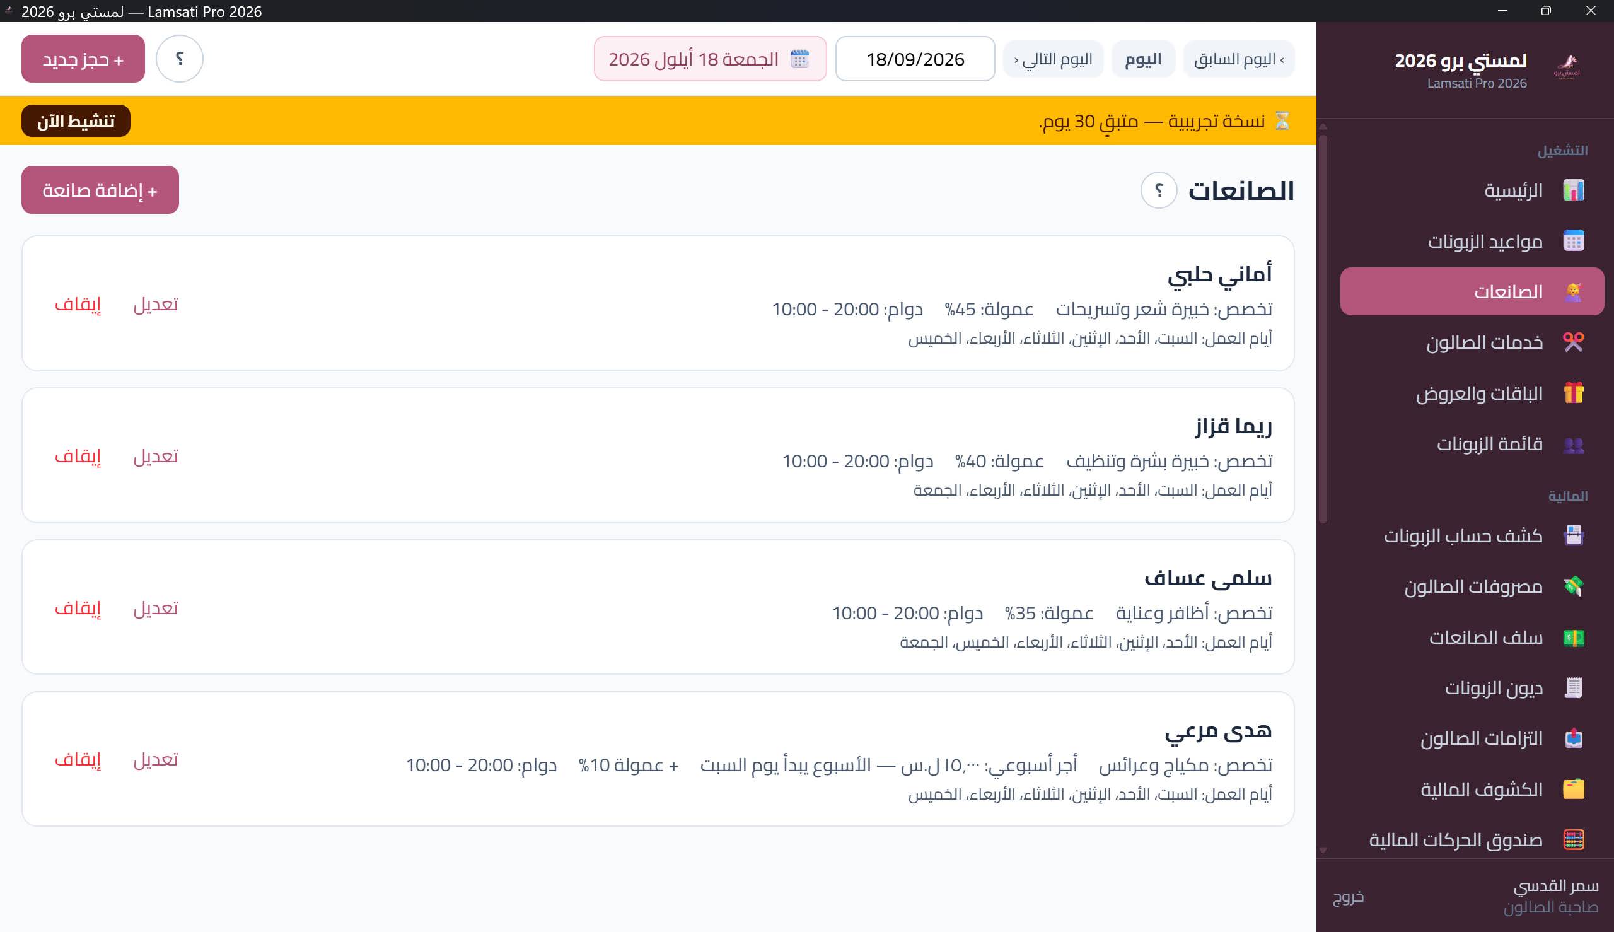Viewport: 1614px width, 932px height.
Task: Click كشف حساب الزبونات icon
Action: point(1573,535)
